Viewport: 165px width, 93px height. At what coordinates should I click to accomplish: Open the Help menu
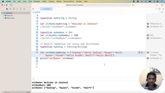coord(86,1)
